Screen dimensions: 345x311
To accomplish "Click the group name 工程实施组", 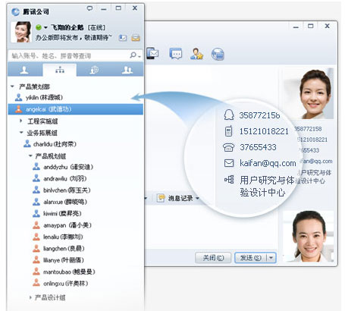I will [x=42, y=121].
